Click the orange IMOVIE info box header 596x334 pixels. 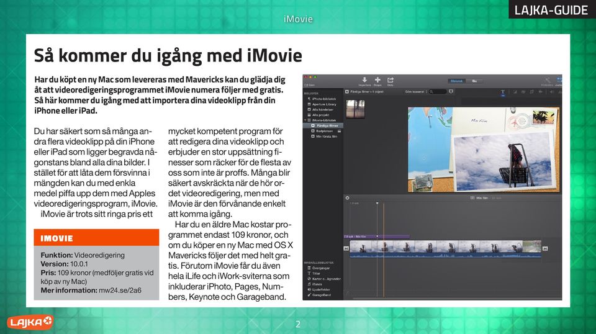pyautogui.click(x=97, y=238)
